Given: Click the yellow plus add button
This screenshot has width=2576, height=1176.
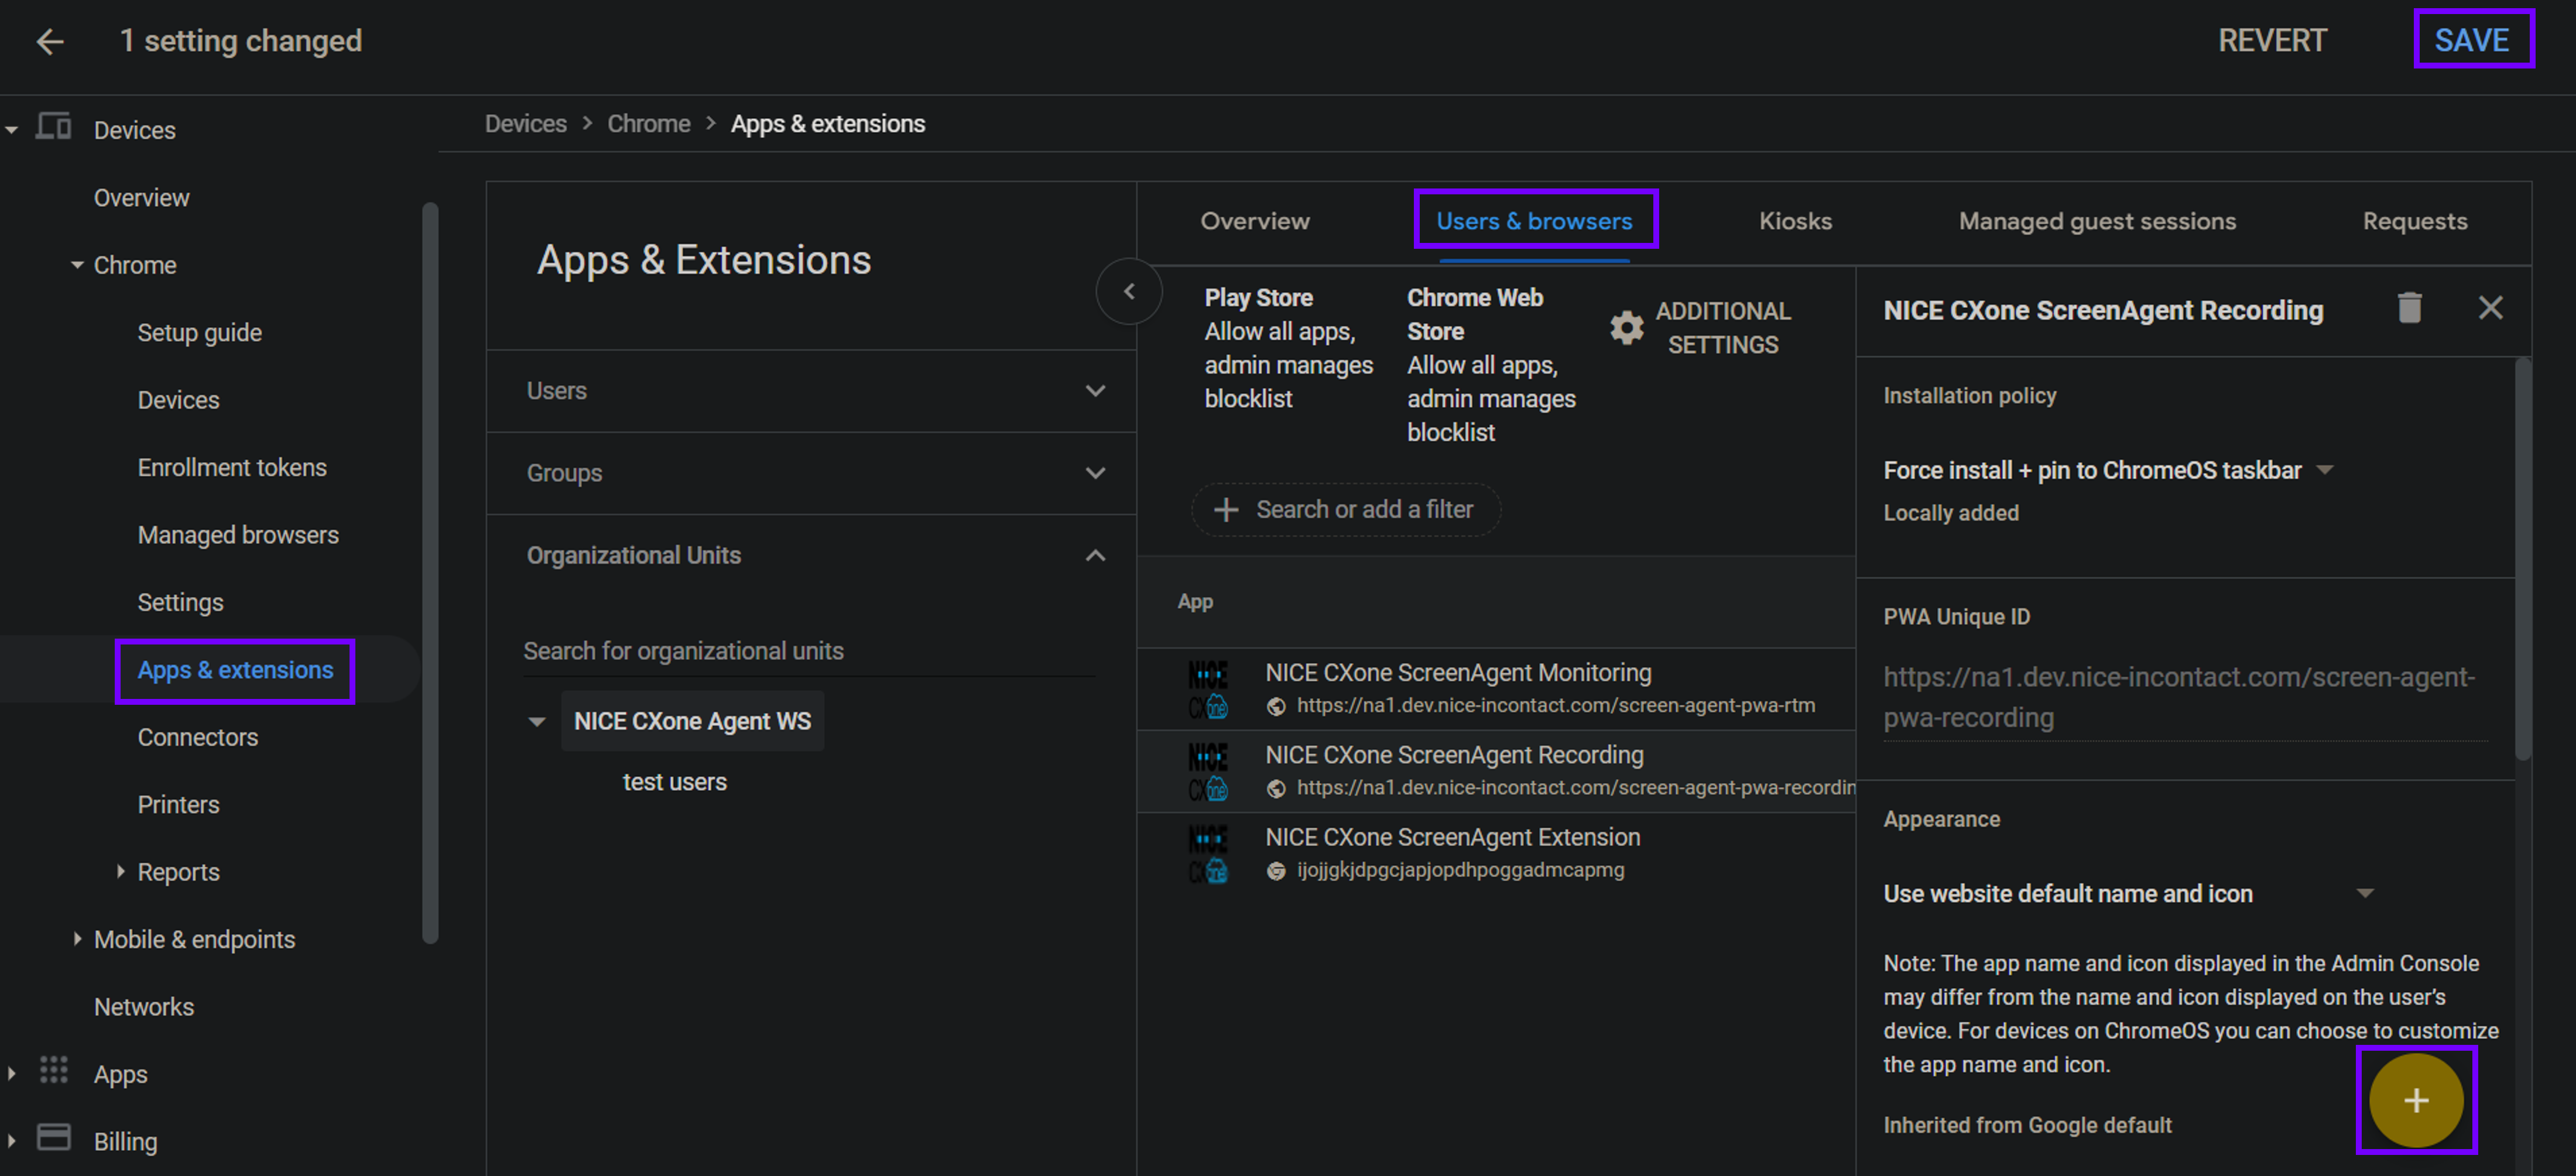Looking at the screenshot, I should pyautogui.click(x=2415, y=1100).
